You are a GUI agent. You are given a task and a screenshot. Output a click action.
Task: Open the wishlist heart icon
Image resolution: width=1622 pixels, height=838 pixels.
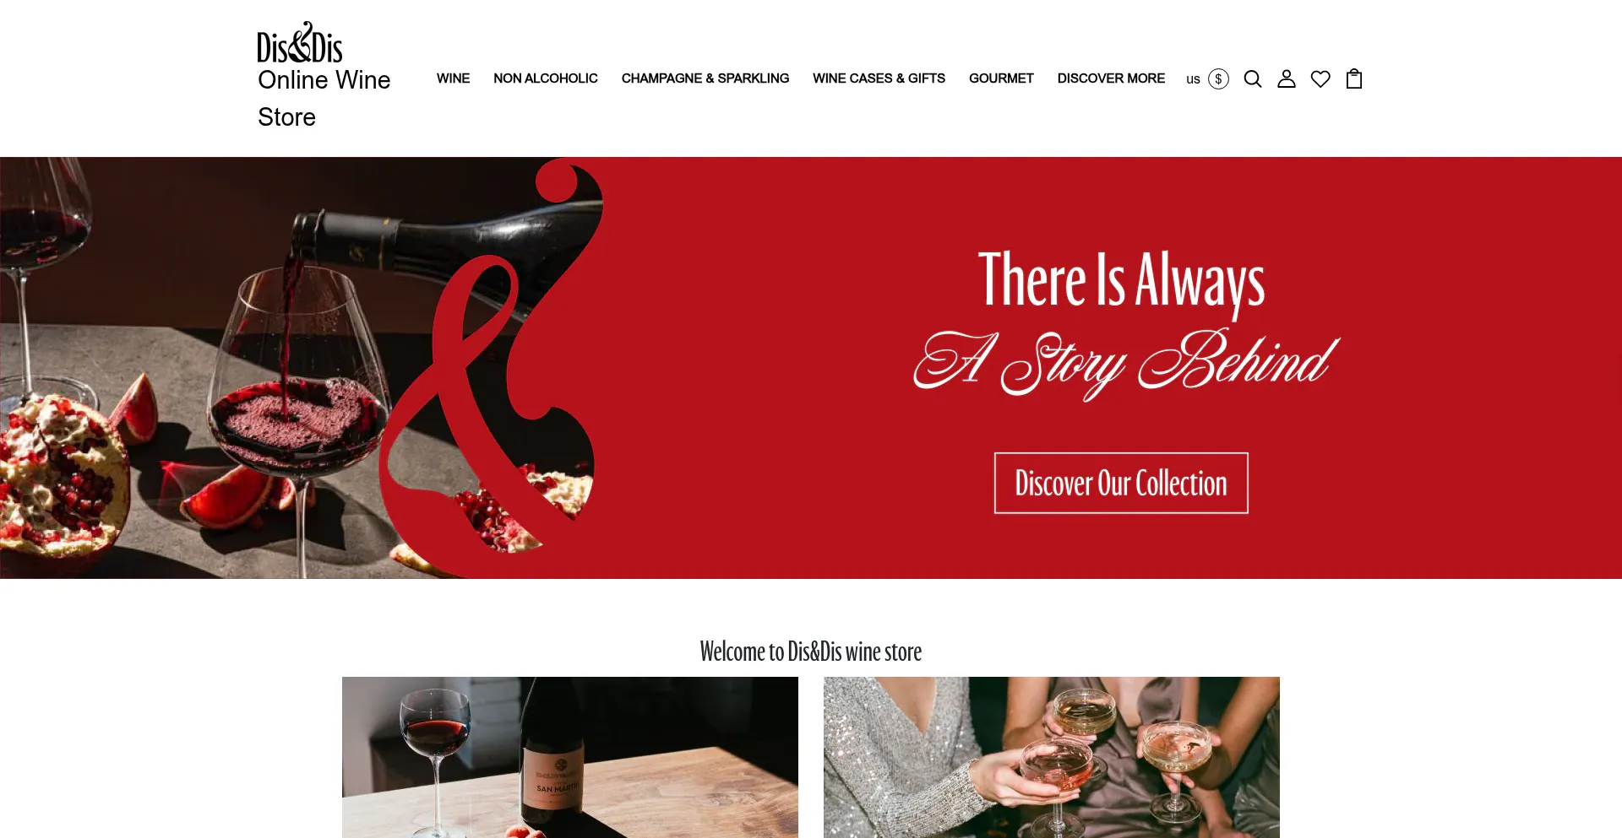[x=1320, y=78]
